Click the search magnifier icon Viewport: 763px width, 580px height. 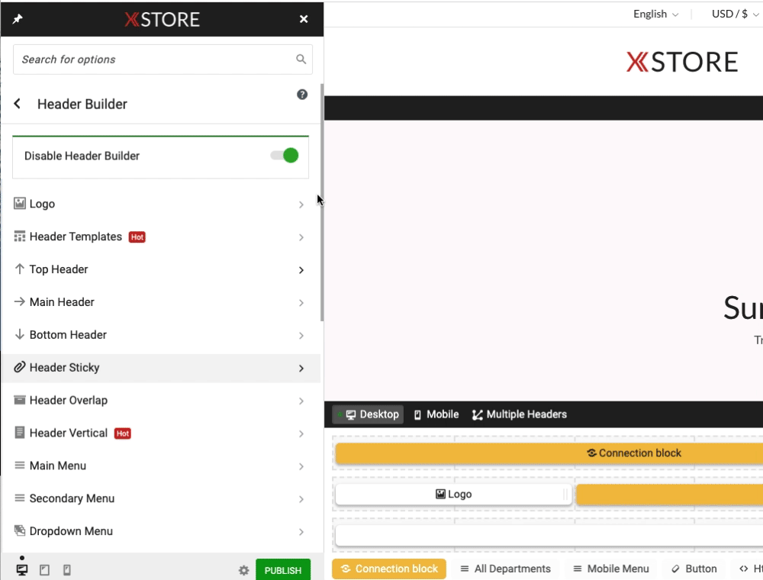tap(301, 60)
